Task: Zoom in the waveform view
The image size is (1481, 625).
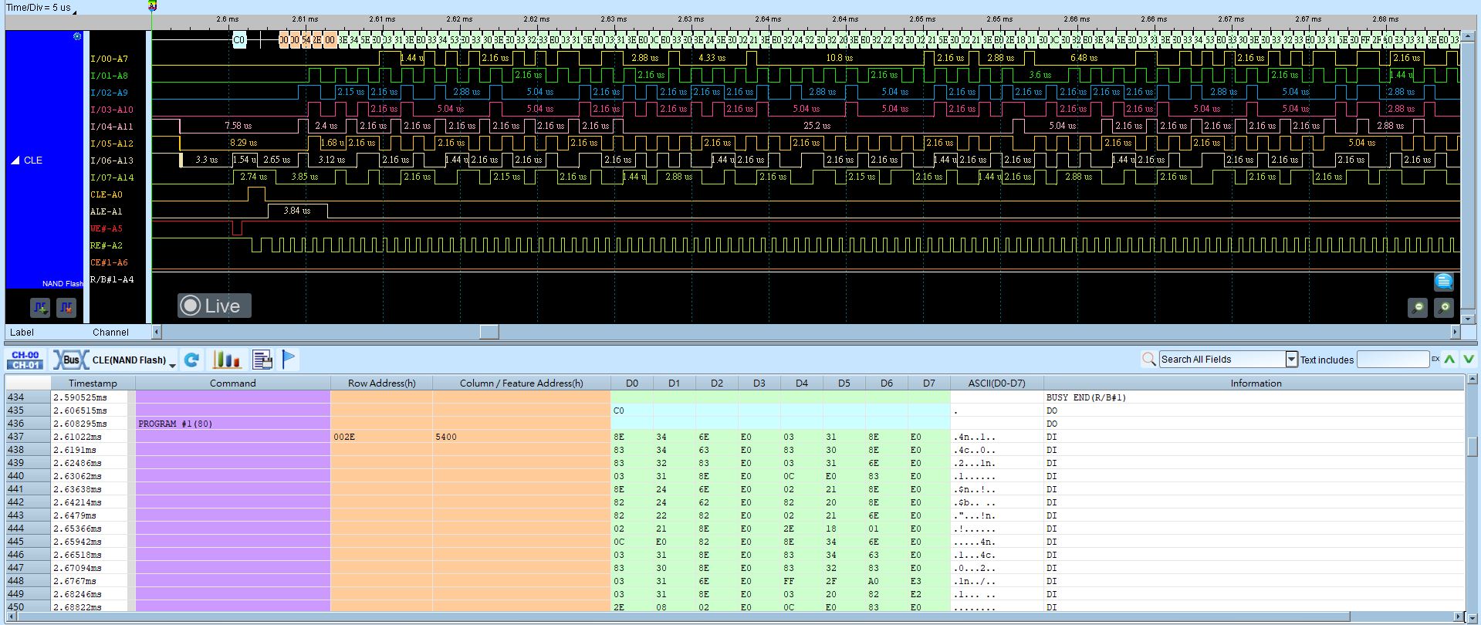Action: coord(1444,308)
